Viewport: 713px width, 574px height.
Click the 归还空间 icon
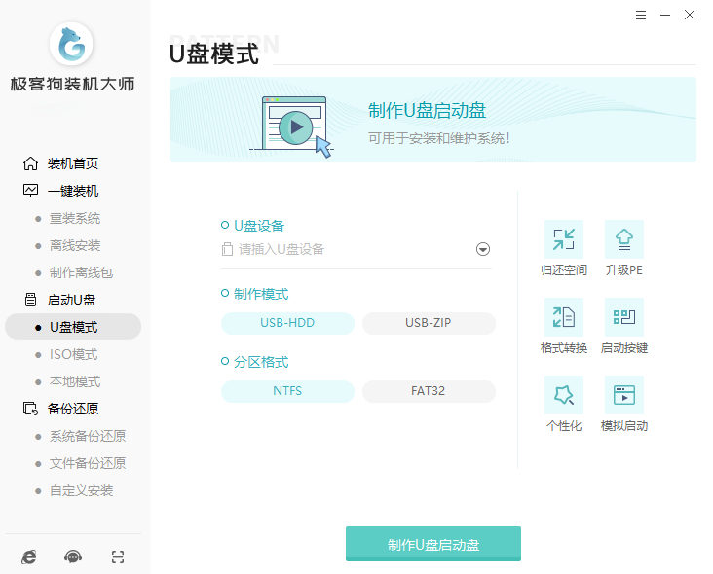[x=563, y=239]
